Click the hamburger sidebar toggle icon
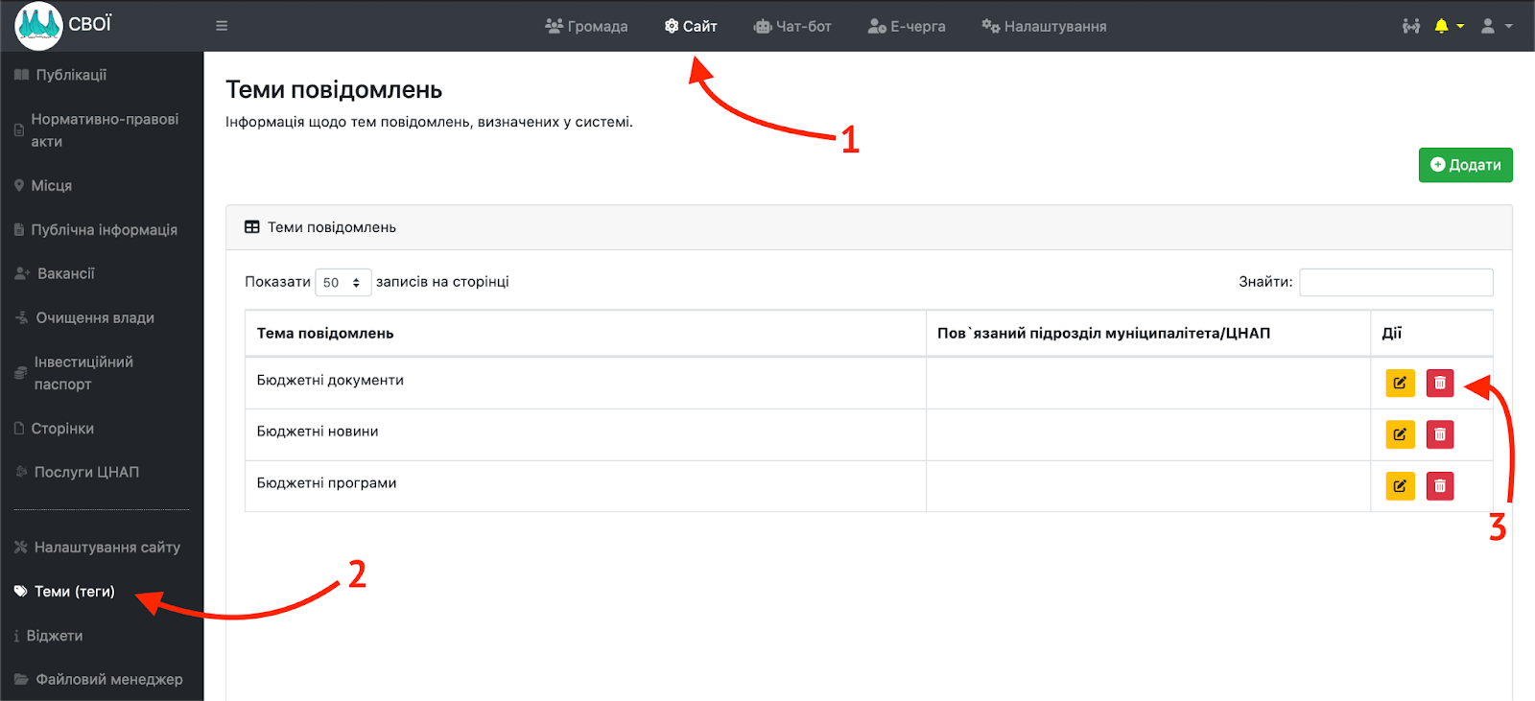1535x701 pixels. 222,26
